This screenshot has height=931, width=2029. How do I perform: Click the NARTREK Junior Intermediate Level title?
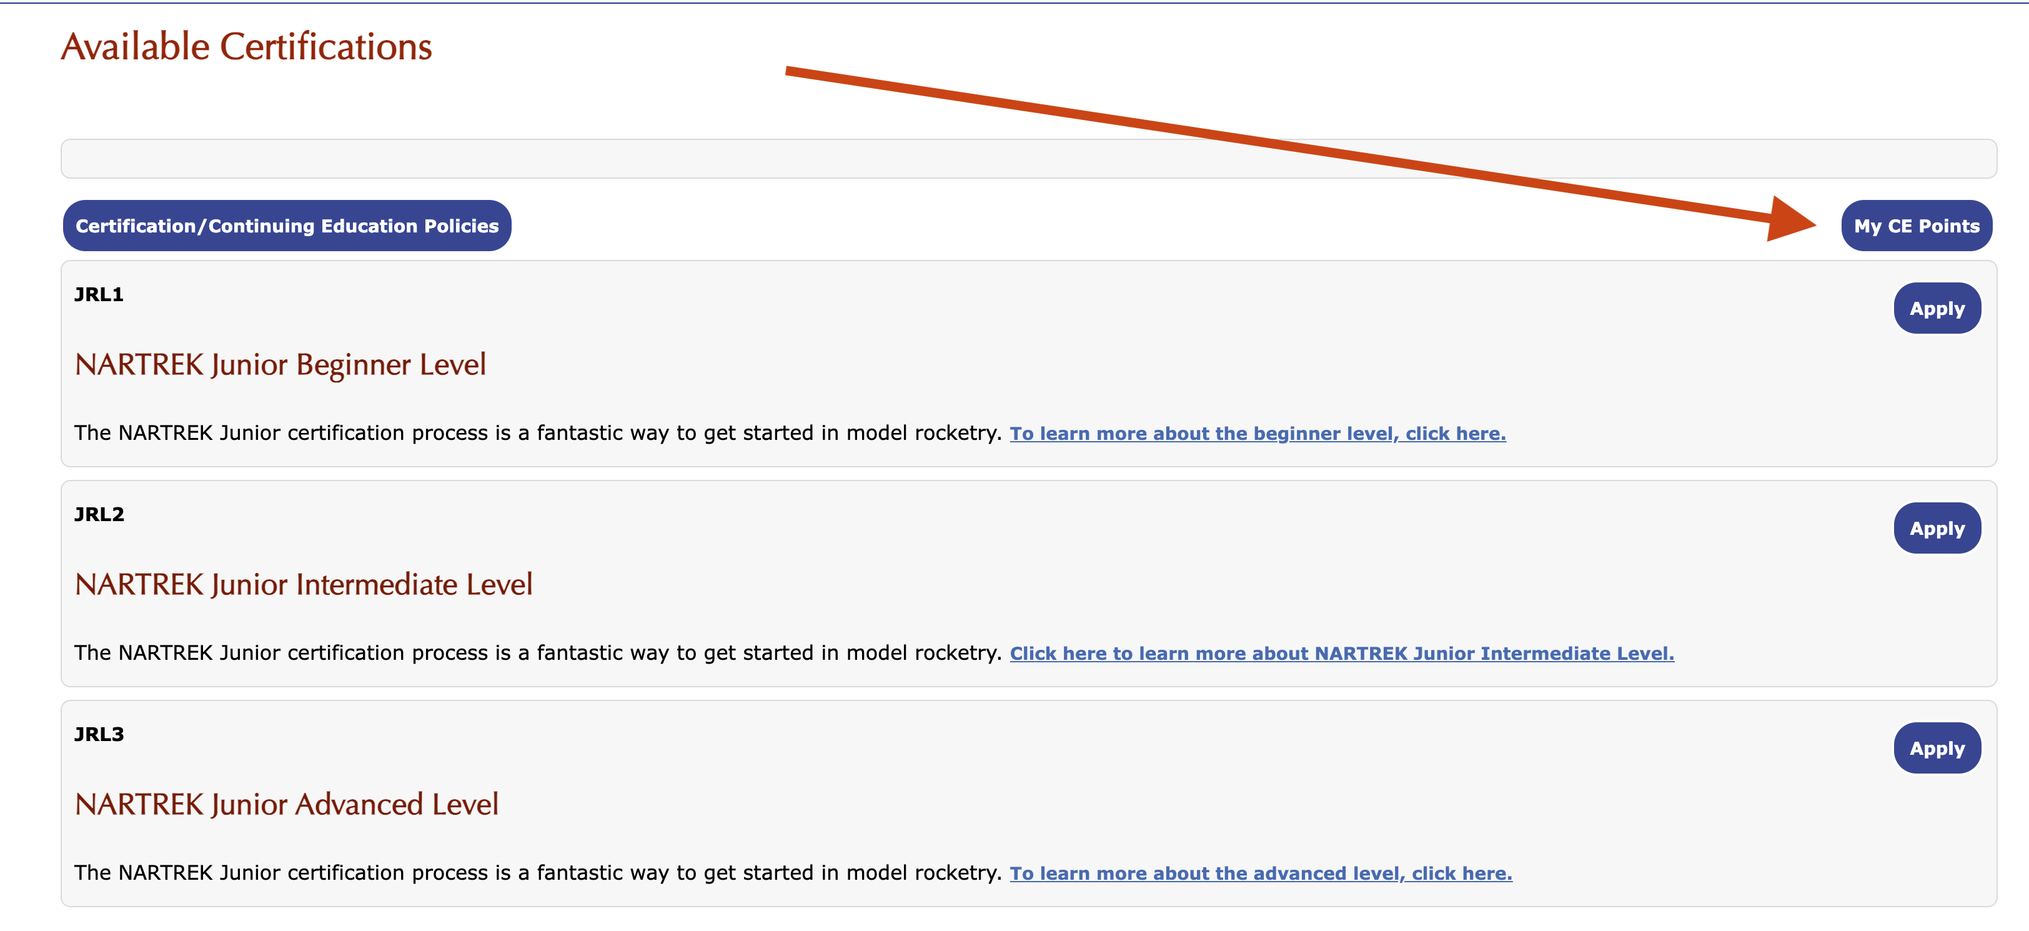coord(303,584)
